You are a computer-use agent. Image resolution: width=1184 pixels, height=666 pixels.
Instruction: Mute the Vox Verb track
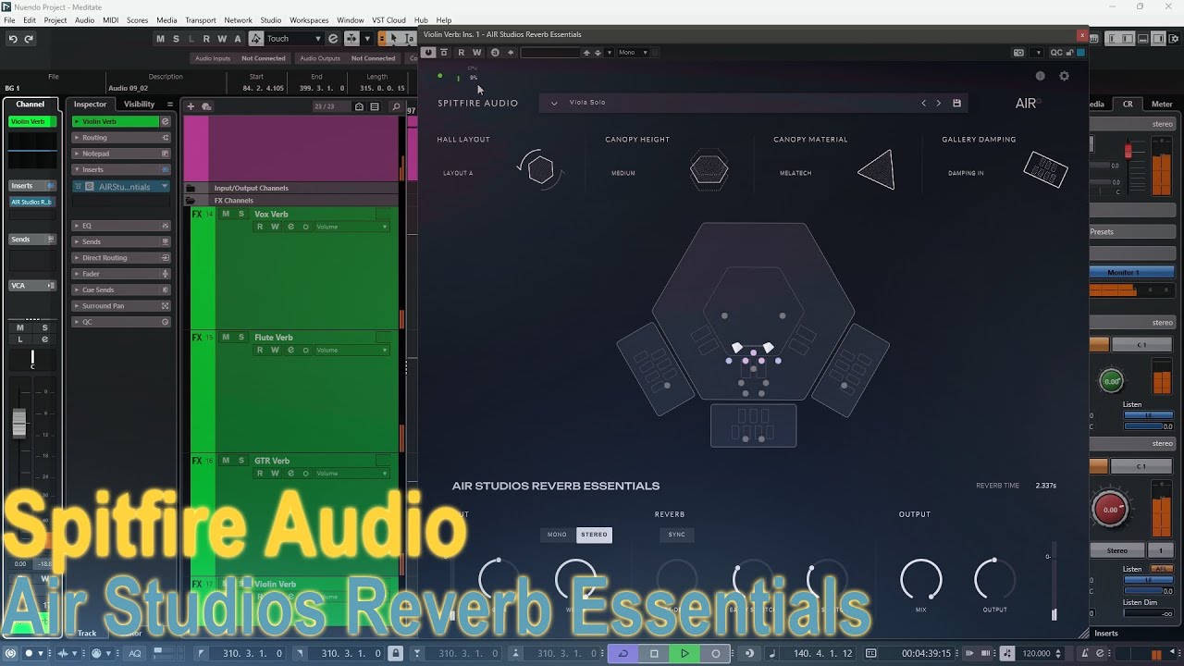(x=226, y=214)
